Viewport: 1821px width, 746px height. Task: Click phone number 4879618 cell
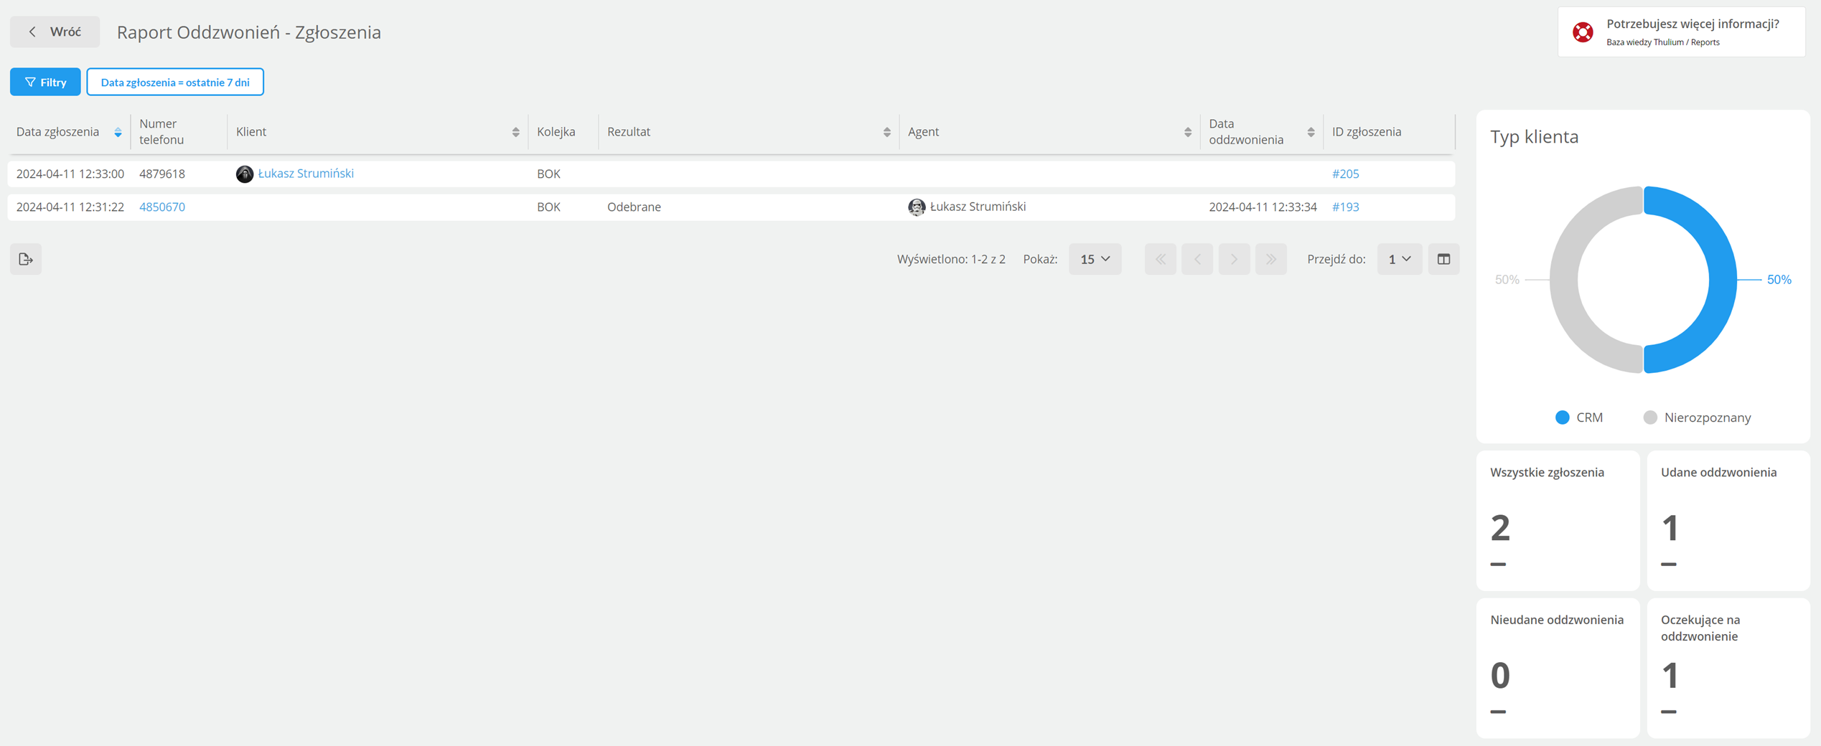tap(162, 174)
